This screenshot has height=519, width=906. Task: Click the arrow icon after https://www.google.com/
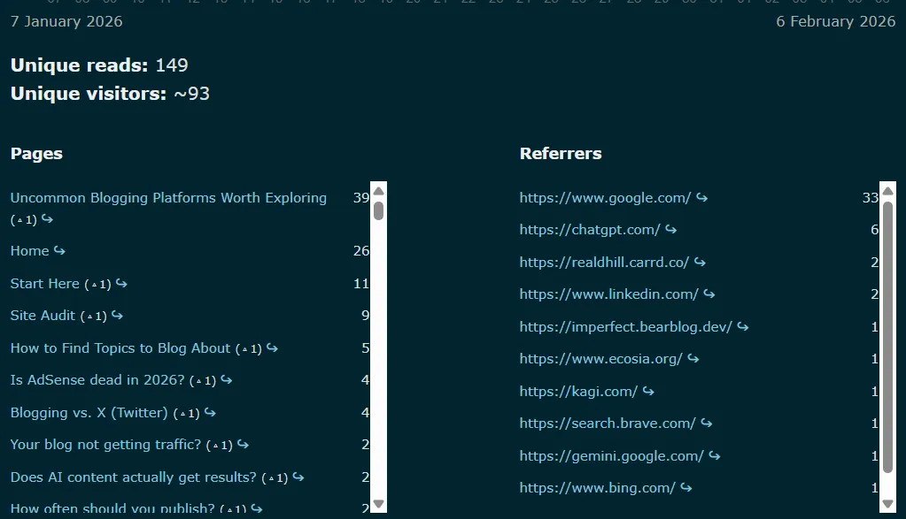(x=701, y=197)
